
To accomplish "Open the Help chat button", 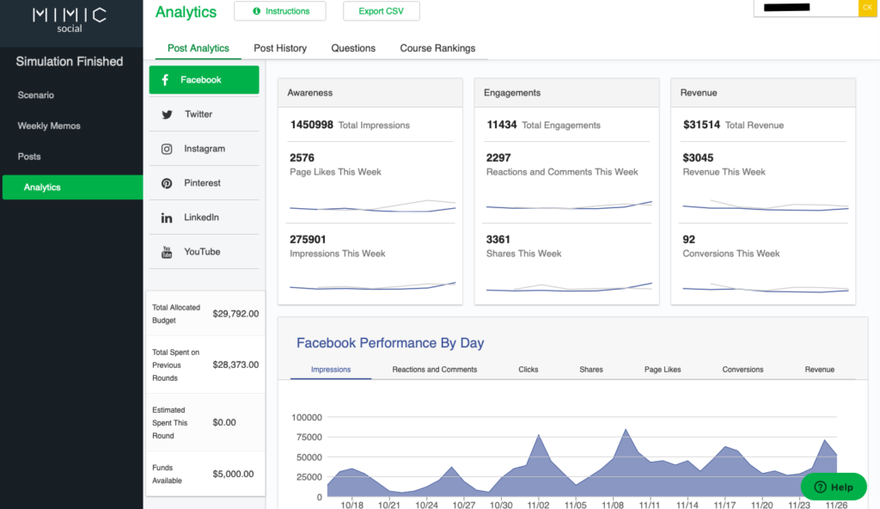I will pos(834,488).
